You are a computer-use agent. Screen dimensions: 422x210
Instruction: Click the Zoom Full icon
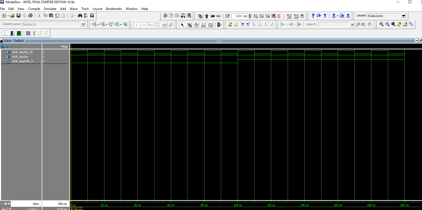click(393, 24)
